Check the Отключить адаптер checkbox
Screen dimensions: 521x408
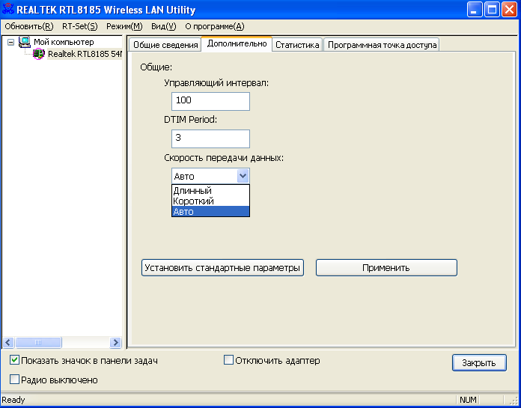228,360
